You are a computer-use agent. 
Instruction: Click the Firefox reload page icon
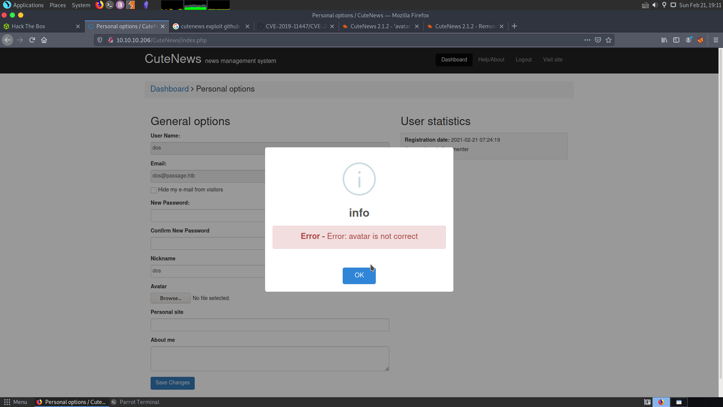point(32,40)
